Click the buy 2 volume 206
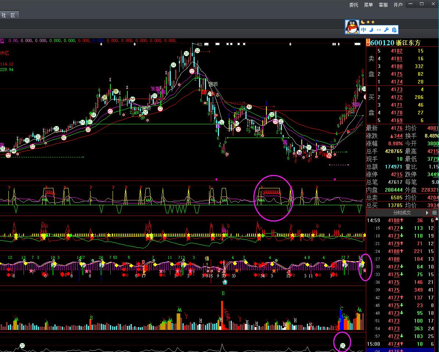 coord(419,97)
